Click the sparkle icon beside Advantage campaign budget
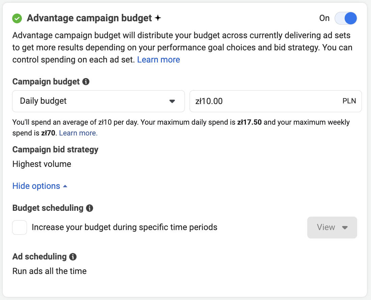The height and width of the screenshot is (300, 371). pos(158,18)
